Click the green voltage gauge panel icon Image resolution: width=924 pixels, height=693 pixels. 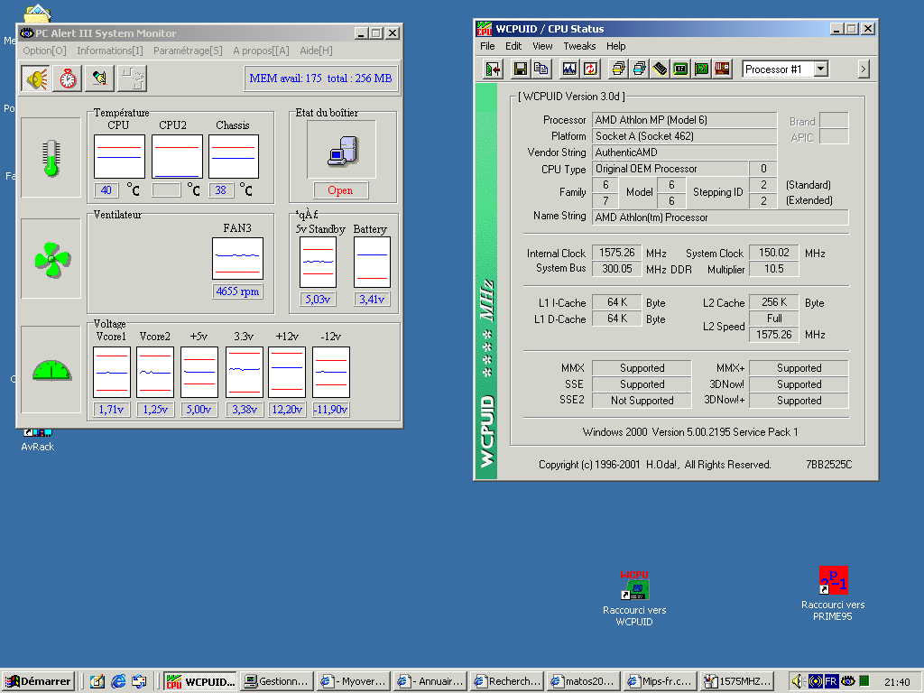[51, 369]
